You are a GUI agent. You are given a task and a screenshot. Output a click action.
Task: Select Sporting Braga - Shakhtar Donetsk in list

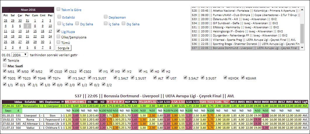click(x=245, y=44)
